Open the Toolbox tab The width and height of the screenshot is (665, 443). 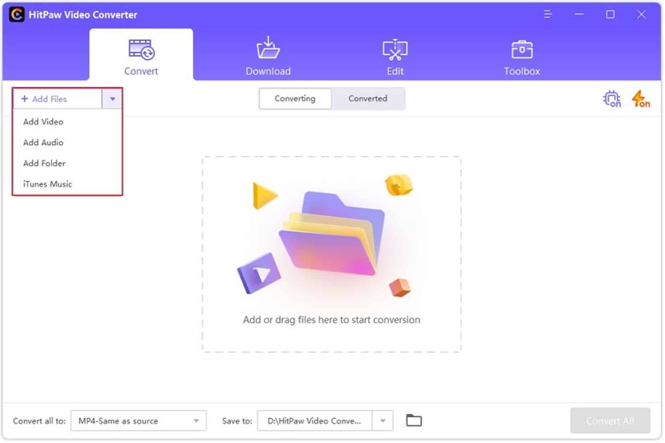coord(522,57)
